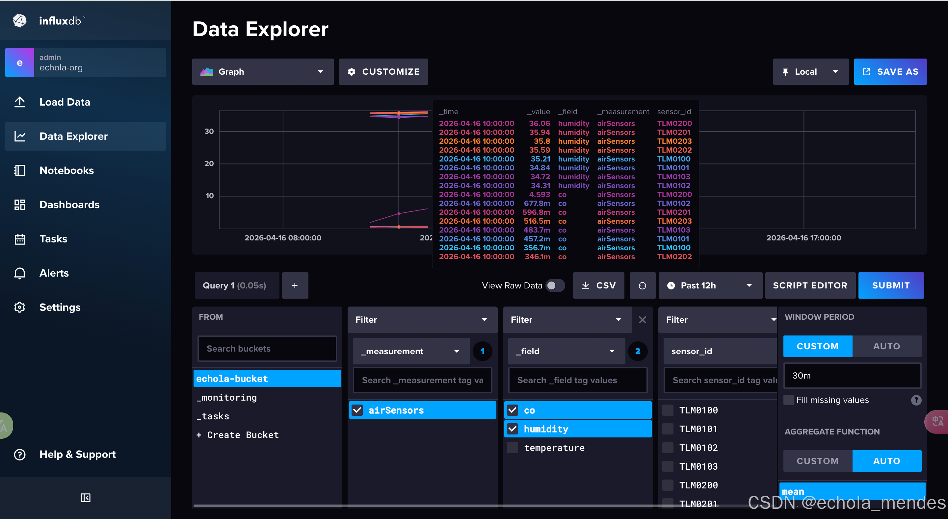Set Window Period to AUTO
The height and width of the screenshot is (519, 948).
click(x=886, y=346)
